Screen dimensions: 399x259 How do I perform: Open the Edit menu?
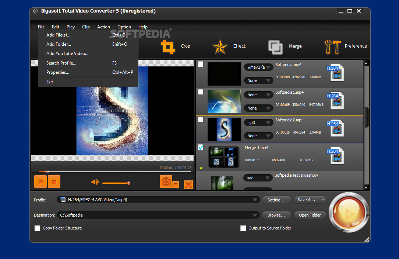(56, 27)
